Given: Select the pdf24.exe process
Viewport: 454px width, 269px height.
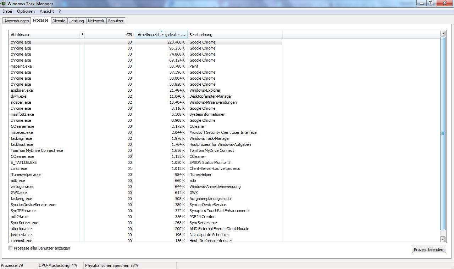Looking at the screenshot, I should pos(145,217).
